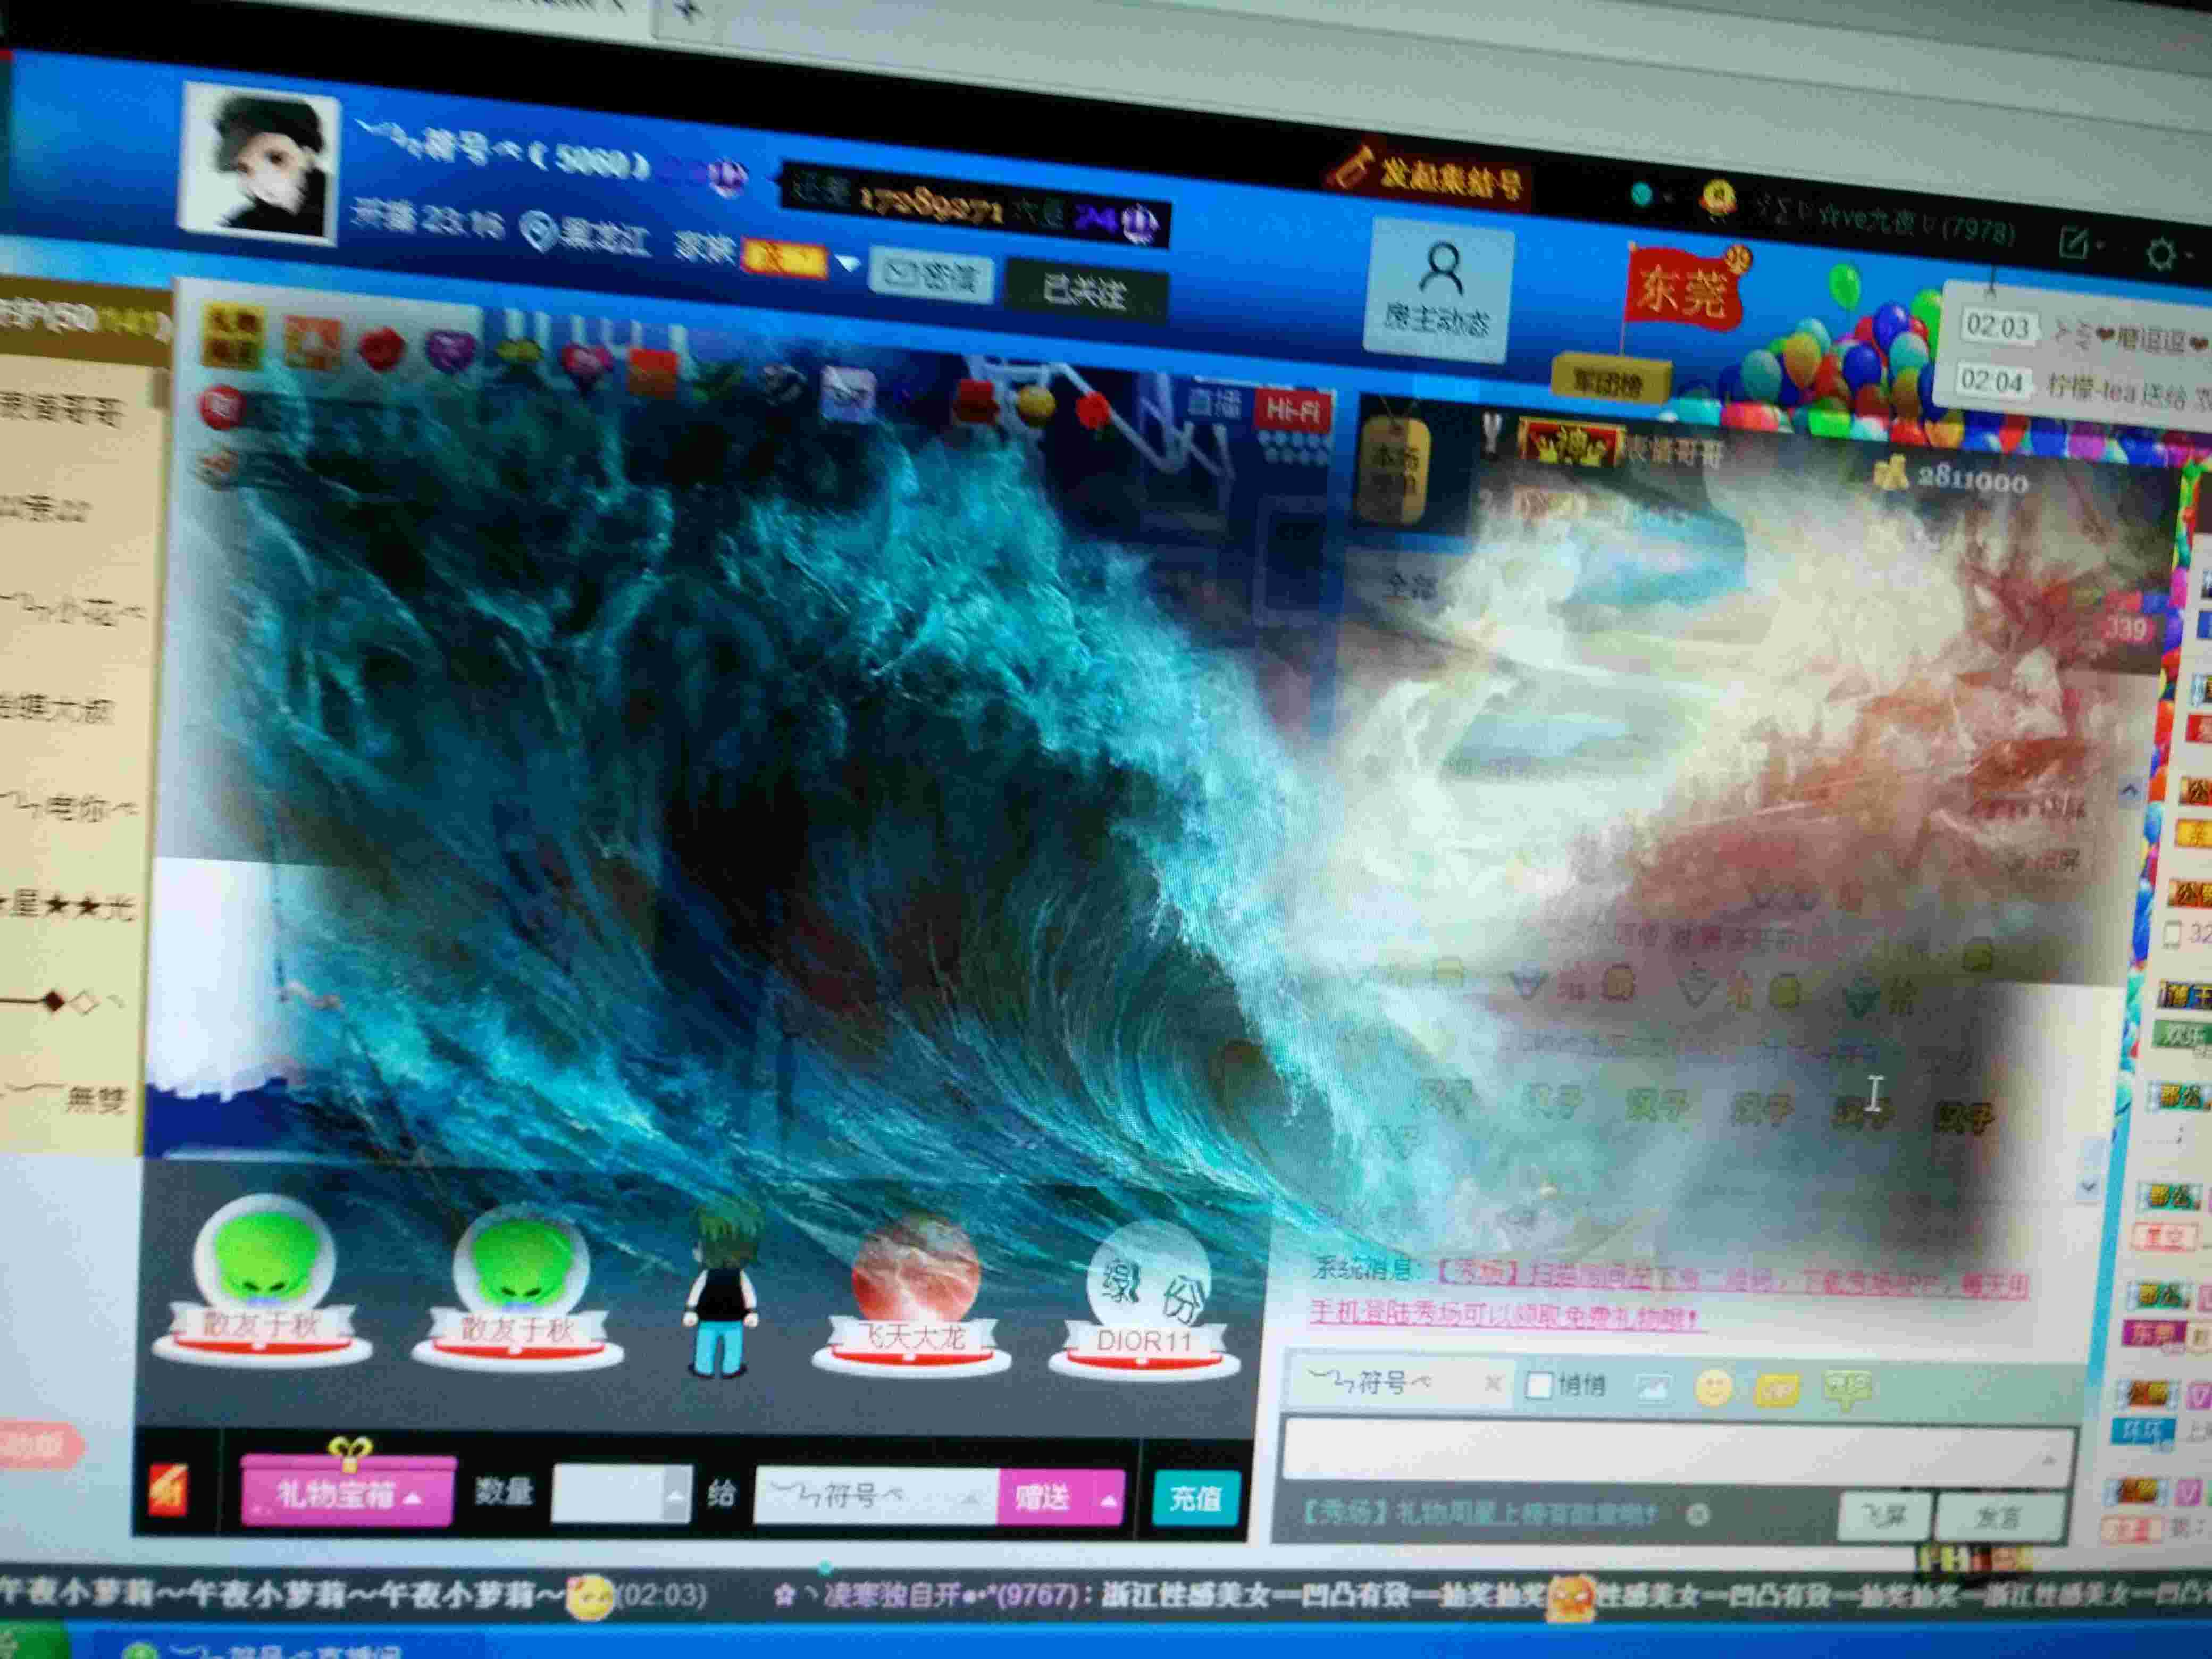Viewport: 2212px width, 1659px height.
Task: Click the 密语 private message button
Action: tap(930, 274)
